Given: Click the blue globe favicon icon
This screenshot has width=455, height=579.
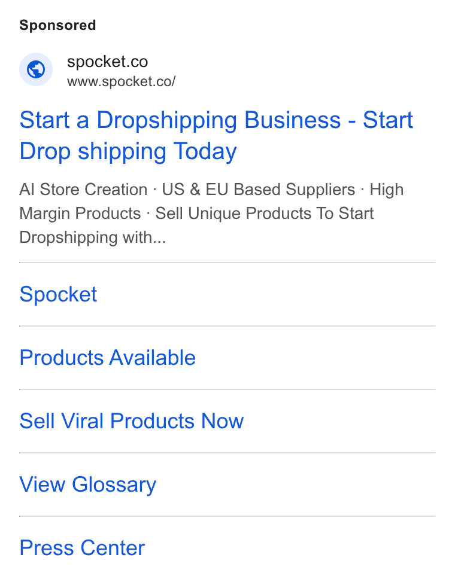Looking at the screenshot, I should (36, 69).
